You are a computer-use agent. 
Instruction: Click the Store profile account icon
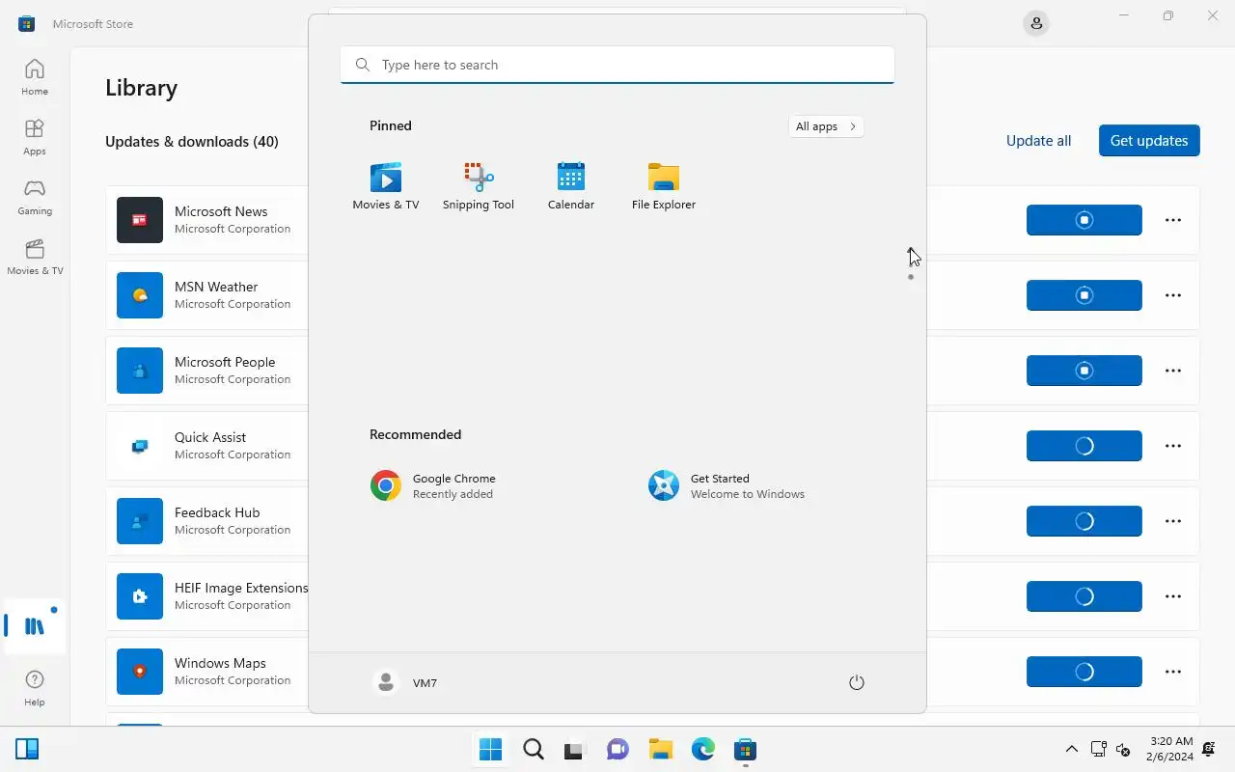click(x=1036, y=23)
